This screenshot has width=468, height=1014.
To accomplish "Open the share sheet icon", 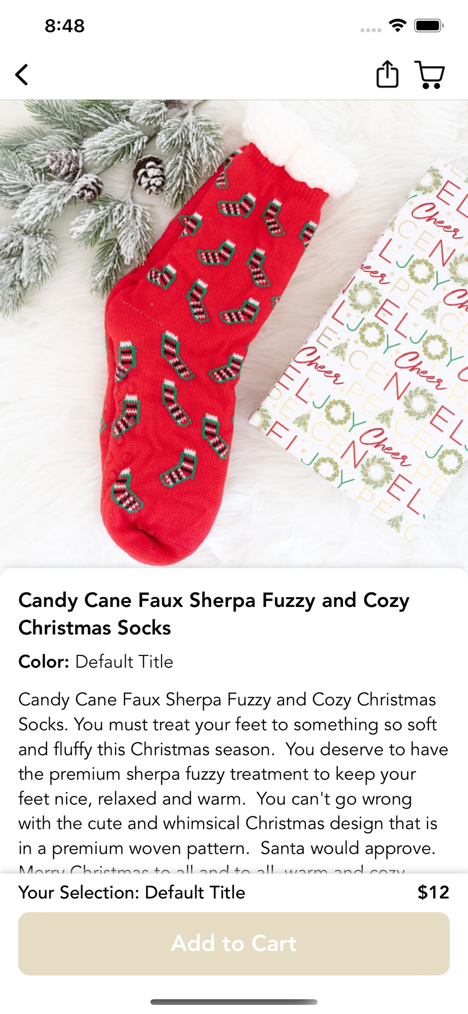I will click(x=387, y=74).
